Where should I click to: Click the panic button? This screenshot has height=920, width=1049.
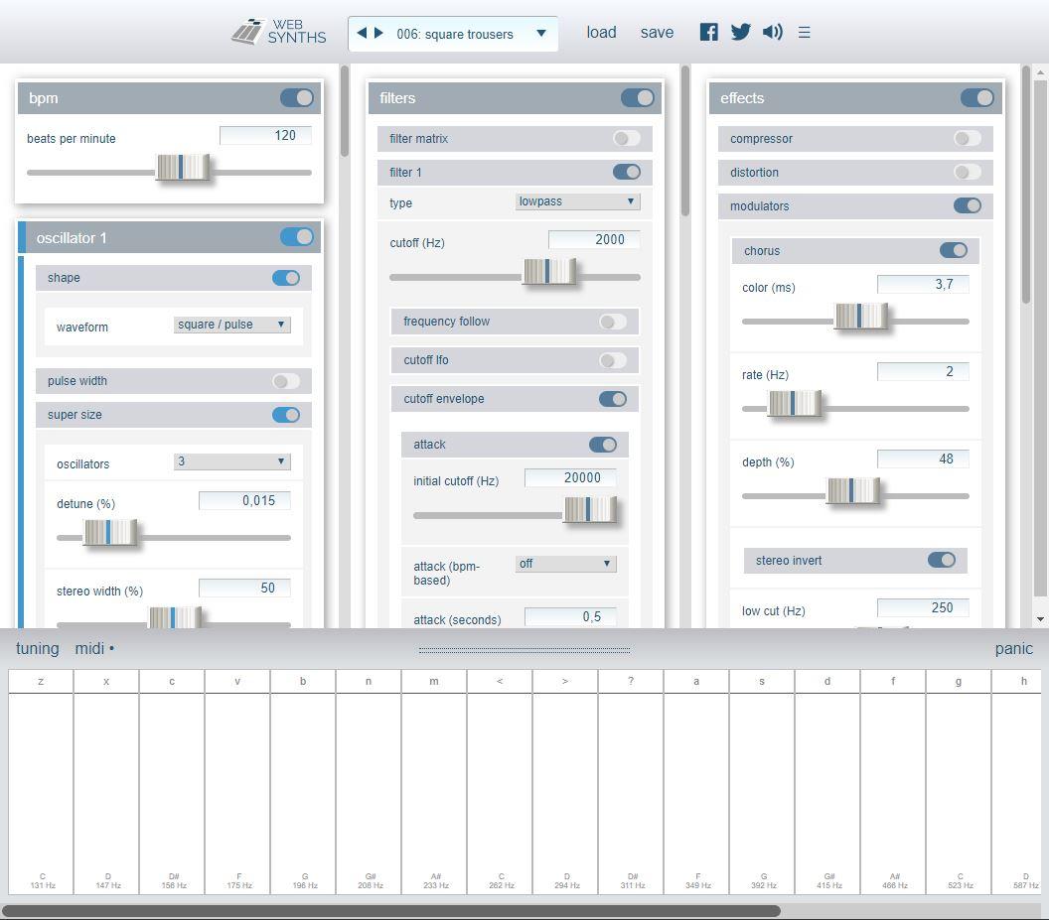[1013, 649]
